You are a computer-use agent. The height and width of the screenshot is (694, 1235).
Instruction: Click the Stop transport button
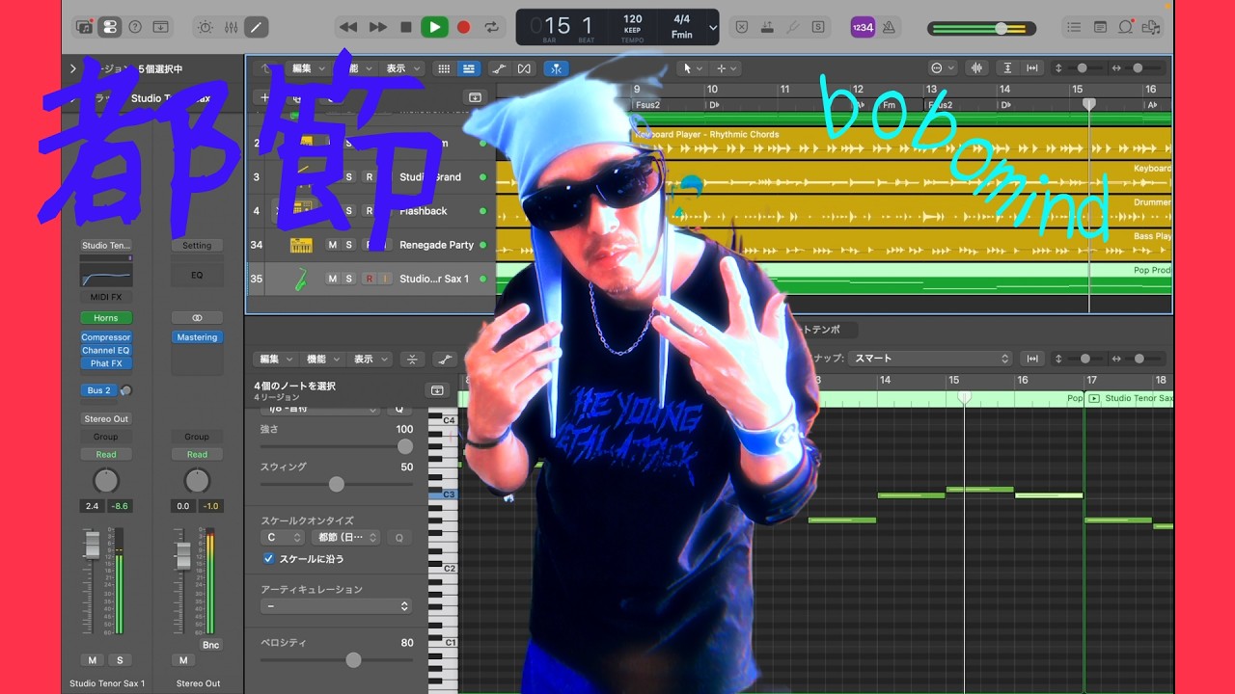406,27
